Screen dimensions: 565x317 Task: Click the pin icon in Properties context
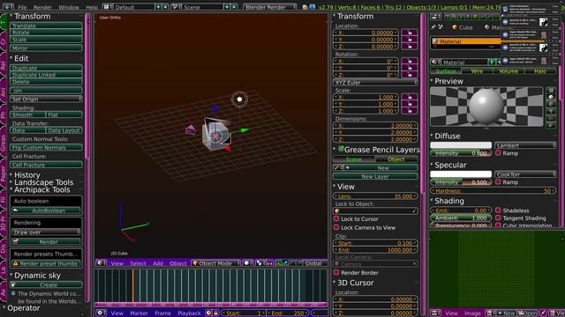(x=433, y=27)
